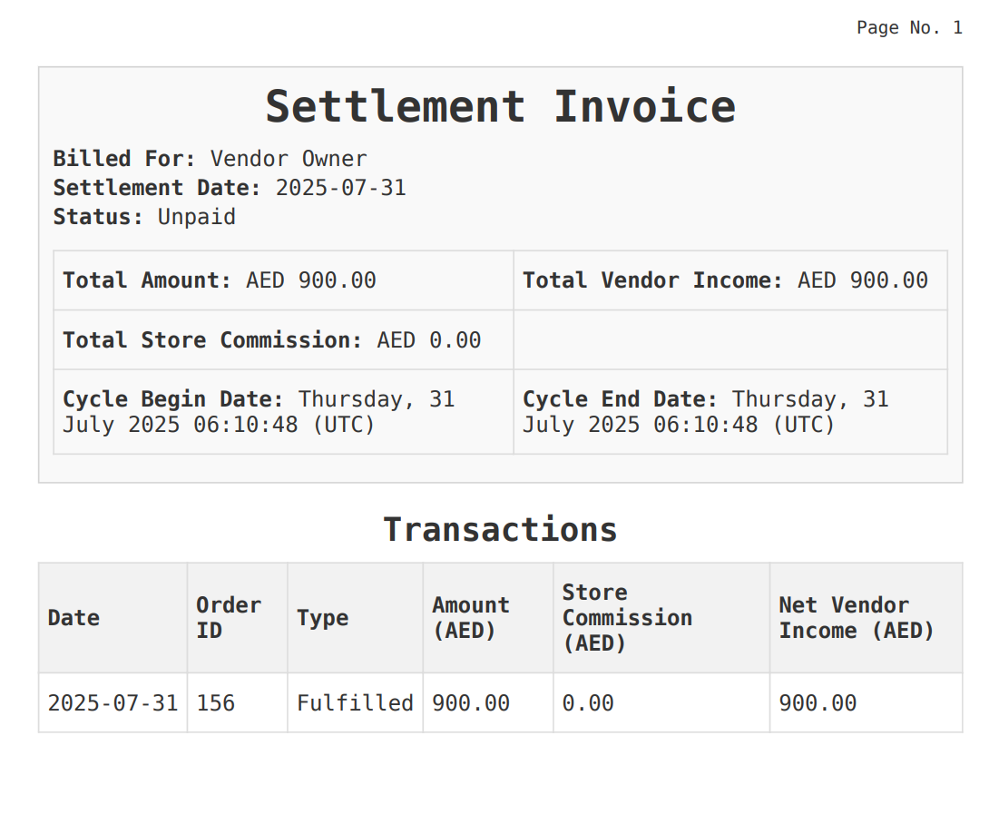Click the Fulfilled type cell
Image resolution: width=989 pixels, height=814 pixels.
355,703
